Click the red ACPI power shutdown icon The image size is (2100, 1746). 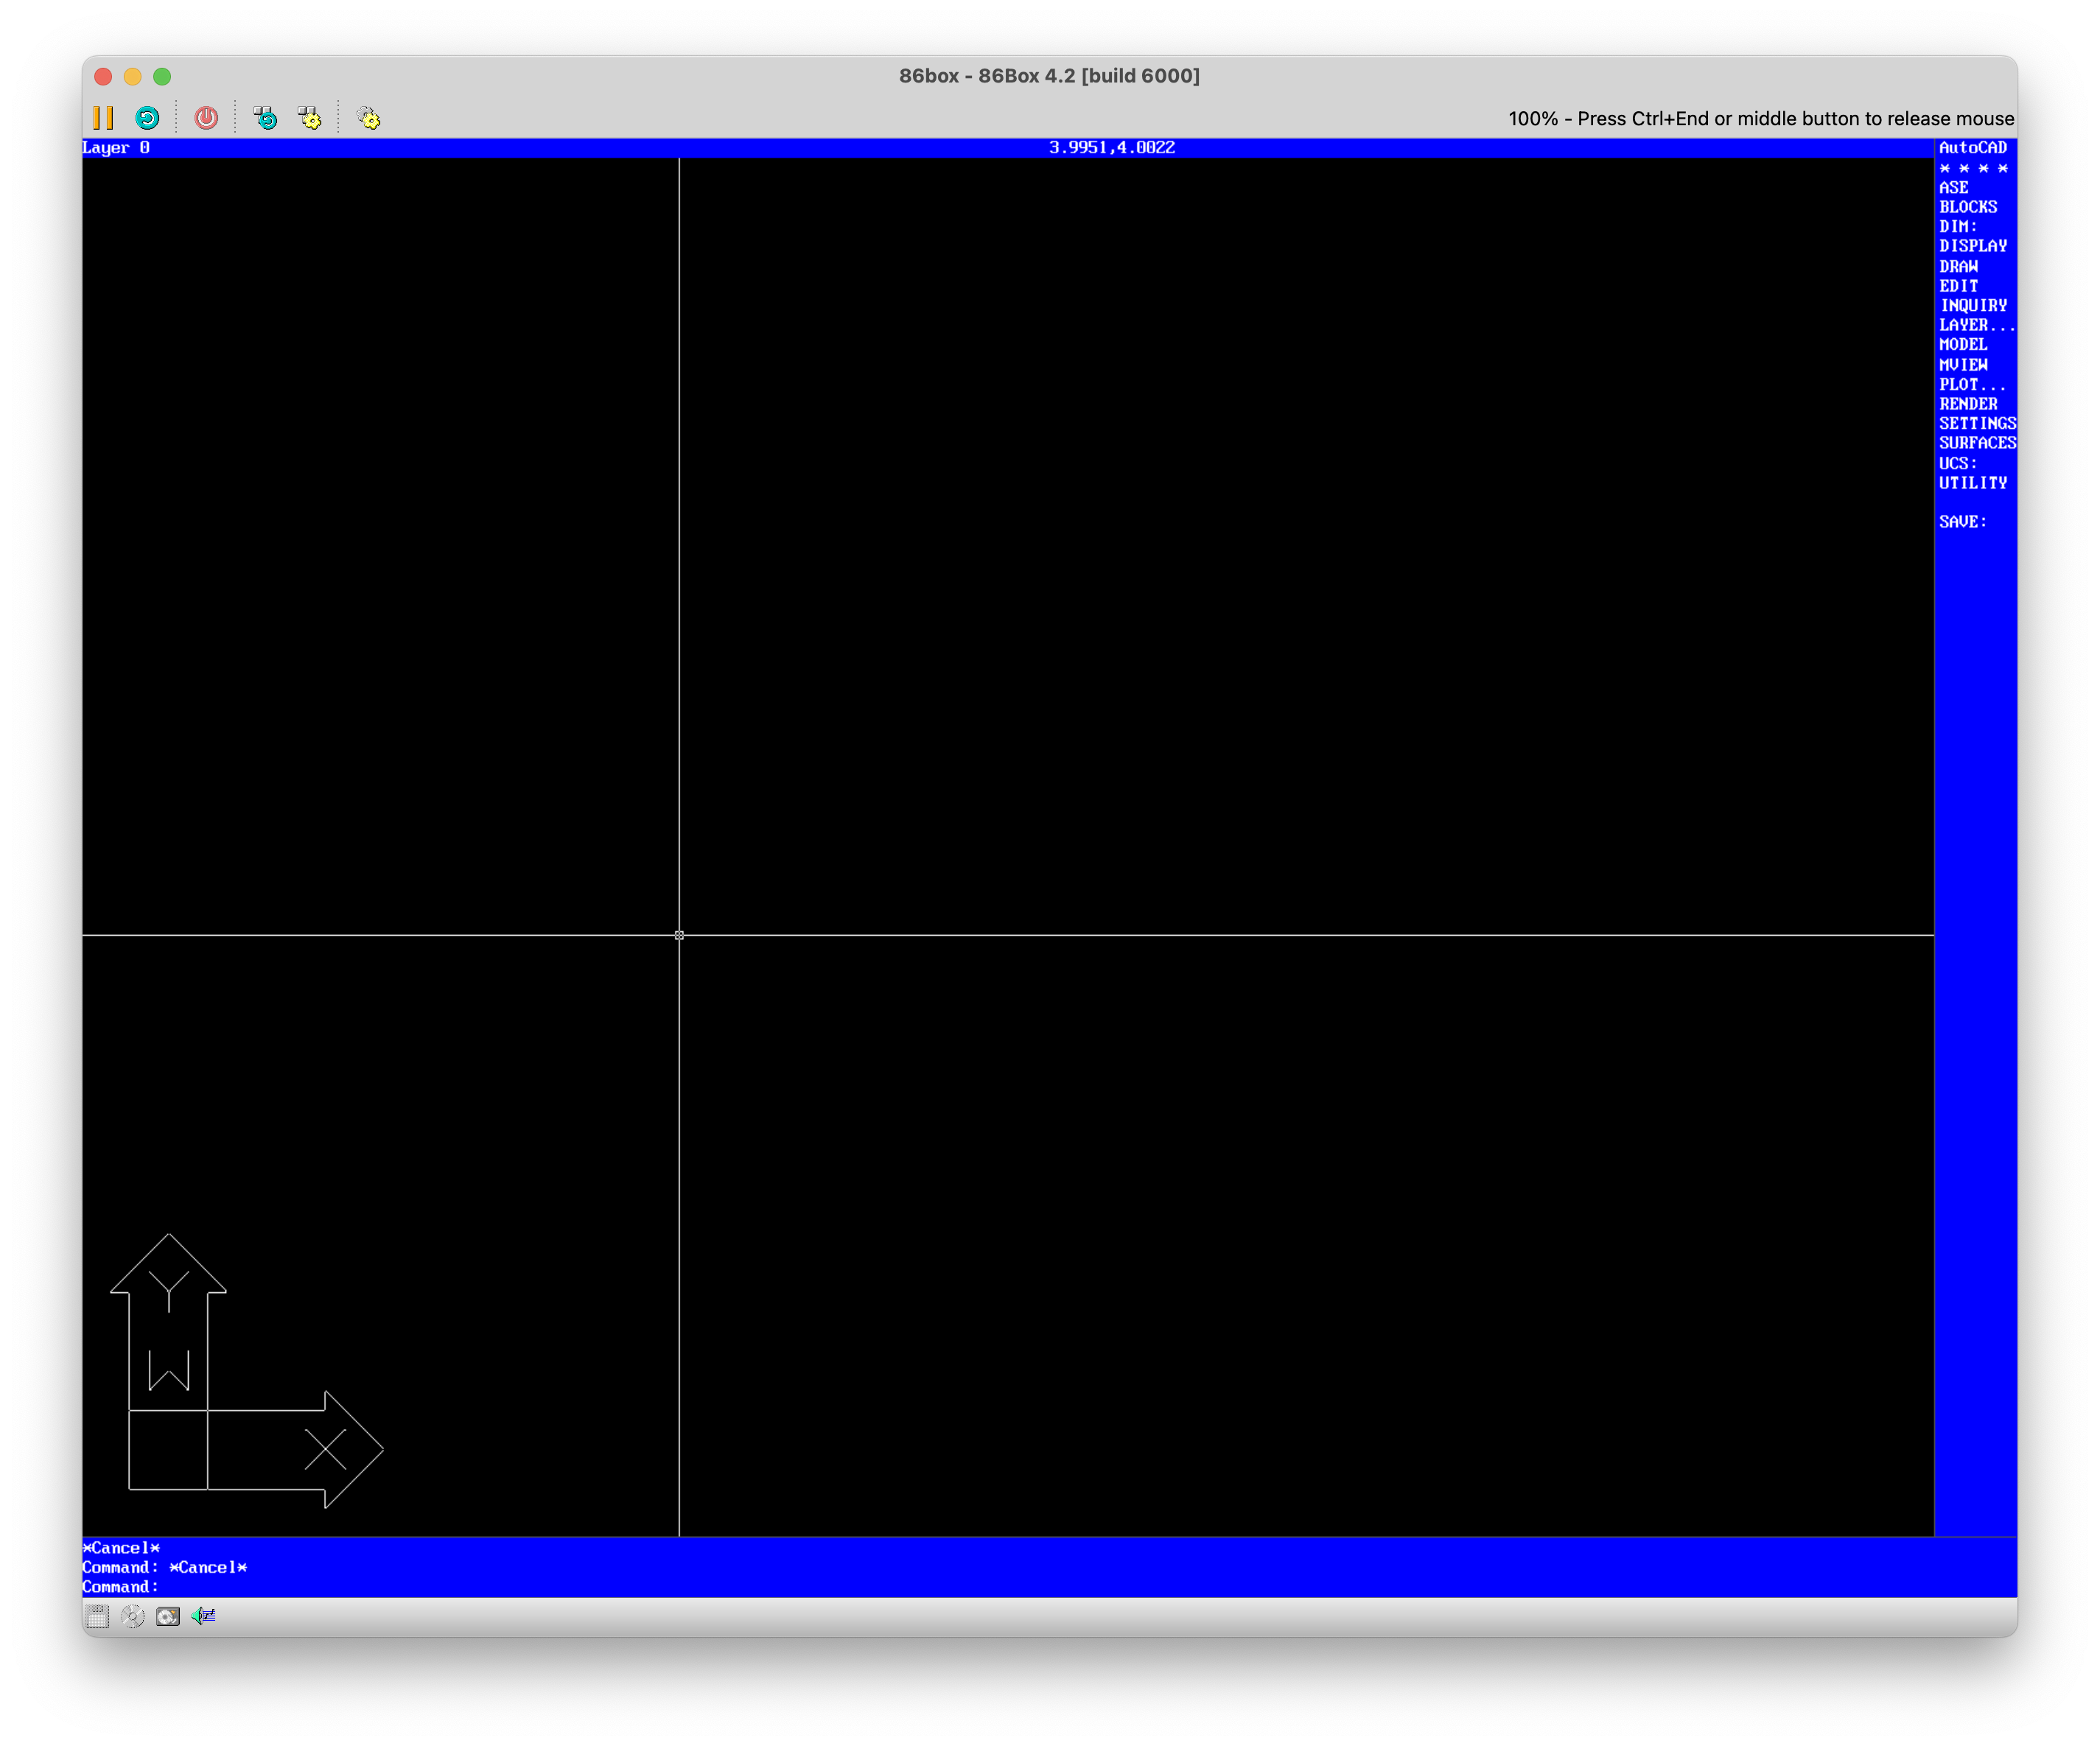pos(206,118)
